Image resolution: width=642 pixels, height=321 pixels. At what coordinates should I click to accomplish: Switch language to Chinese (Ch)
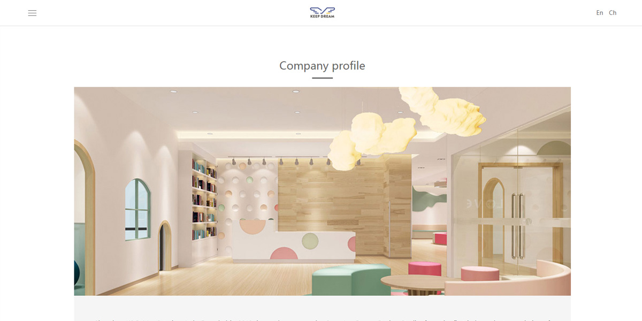pyautogui.click(x=613, y=13)
